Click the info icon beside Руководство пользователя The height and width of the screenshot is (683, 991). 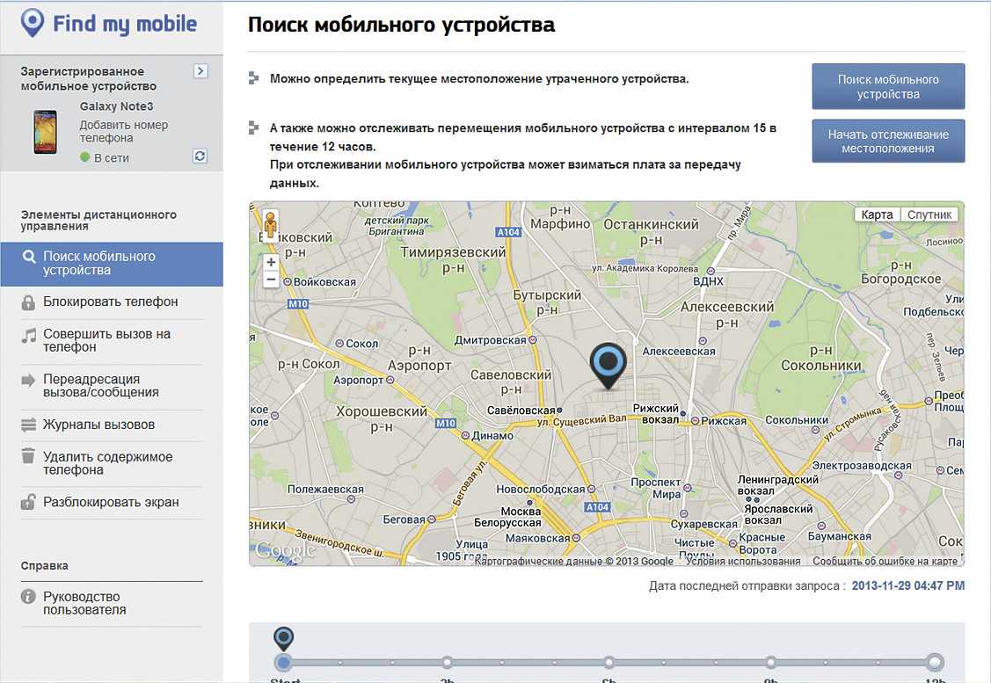coord(28,597)
